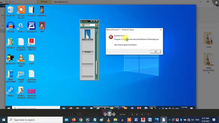Click the back arrow in the File Explorer window
The width and height of the screenshot is (219, 123).
[x=3, y=26]
